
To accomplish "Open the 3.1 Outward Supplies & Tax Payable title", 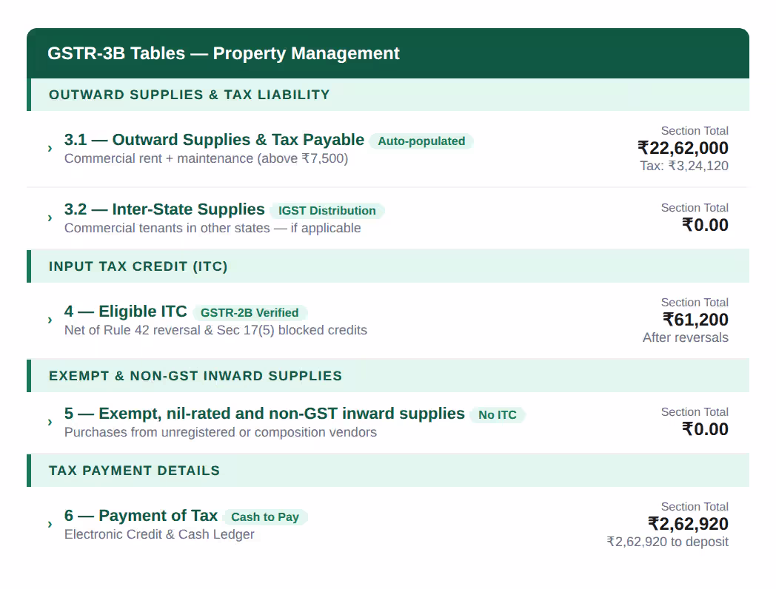I will [214, 140].
